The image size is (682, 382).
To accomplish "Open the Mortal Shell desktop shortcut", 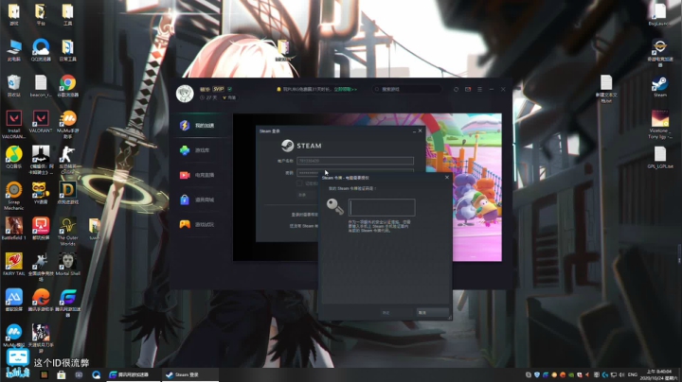I will (x=67, y=265).
